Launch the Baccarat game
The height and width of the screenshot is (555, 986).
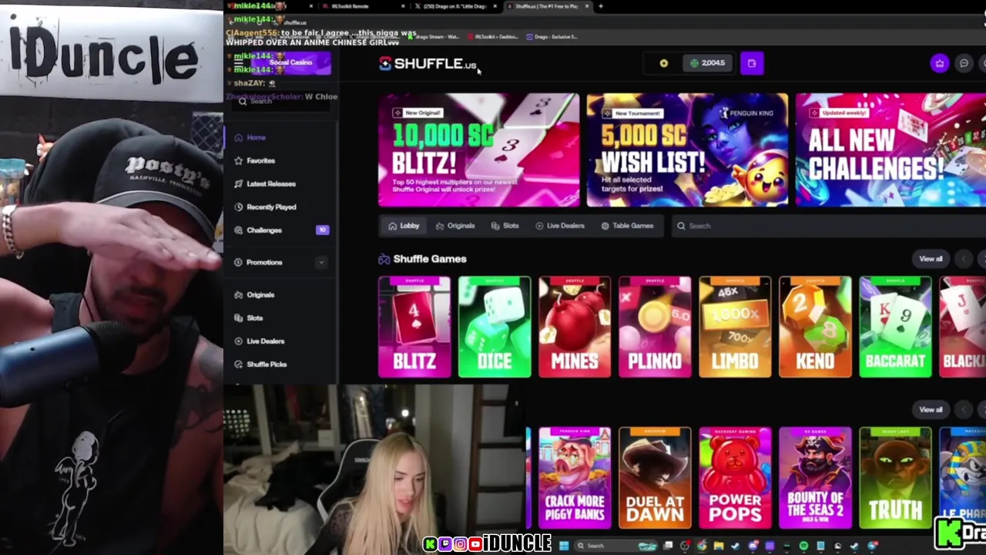(x=895, y=327)
